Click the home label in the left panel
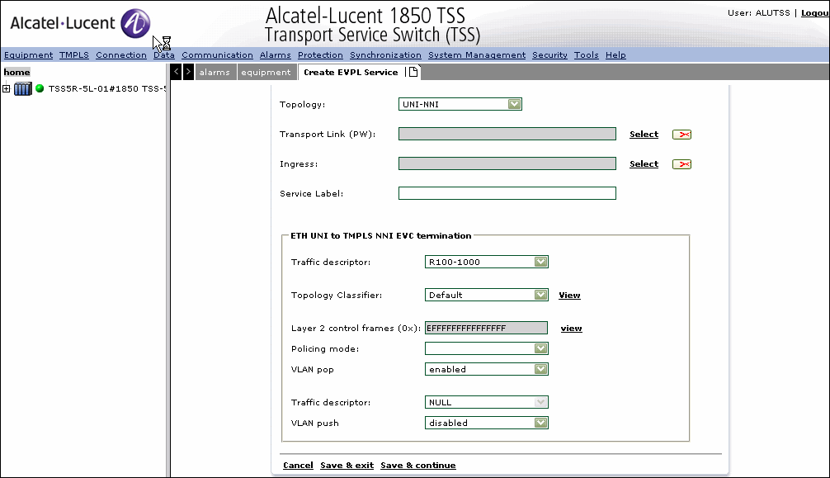Screen dimensions: 830x478 (17, 72)
